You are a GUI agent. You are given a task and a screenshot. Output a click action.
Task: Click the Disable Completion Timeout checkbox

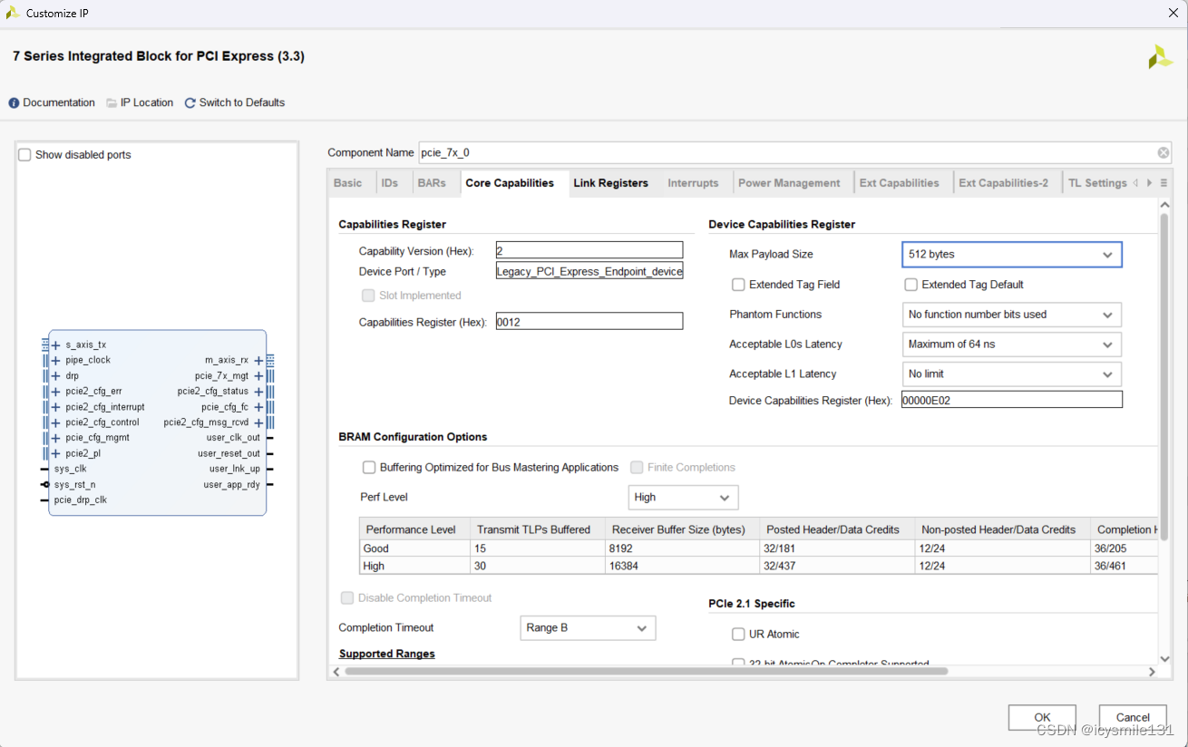tap(347, 598)
